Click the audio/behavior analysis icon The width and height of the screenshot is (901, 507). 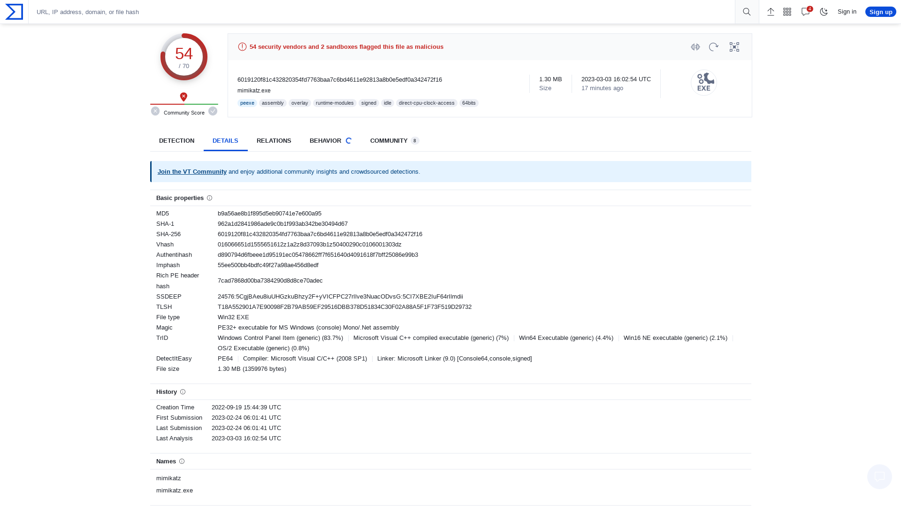(695, 46)
